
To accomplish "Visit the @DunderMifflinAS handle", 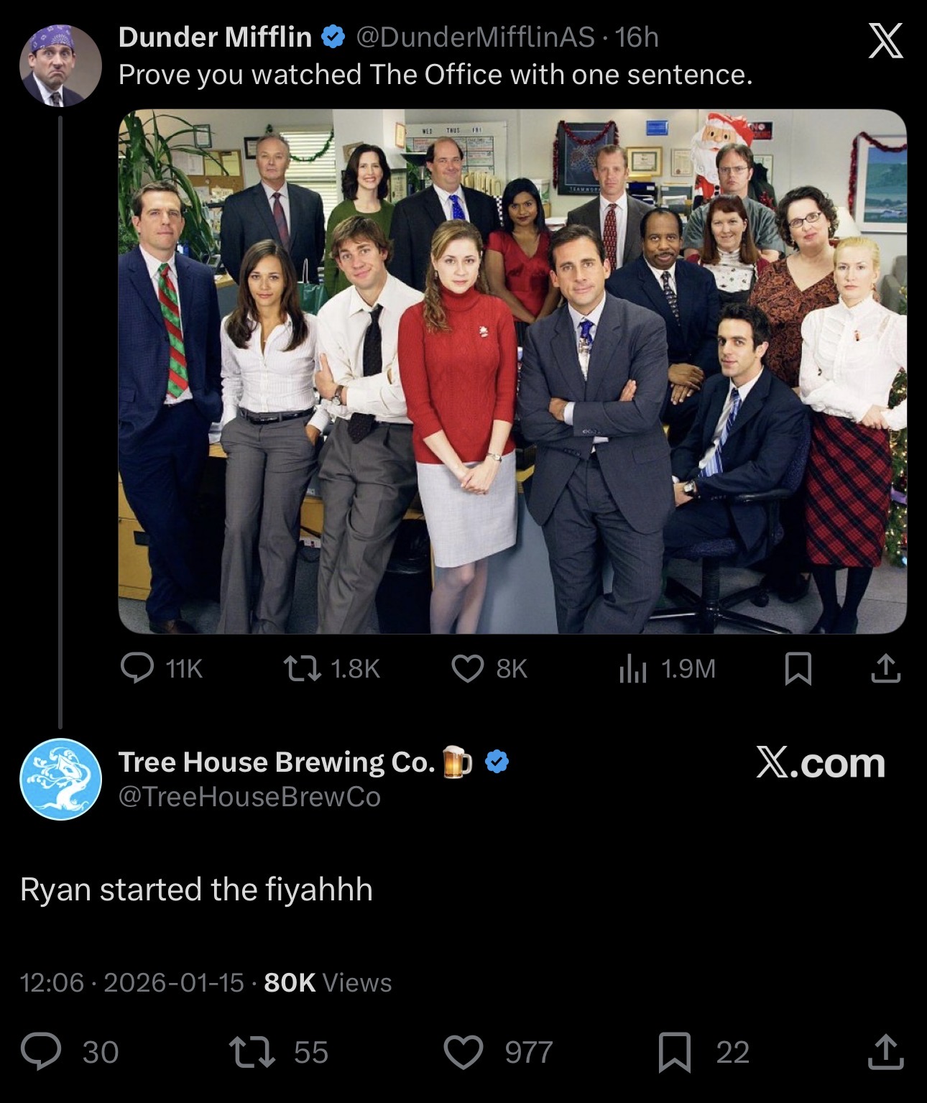I will [475, 37].
